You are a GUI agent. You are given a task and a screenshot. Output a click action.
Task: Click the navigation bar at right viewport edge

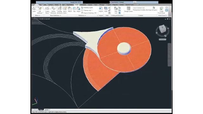tap(169, 55)
